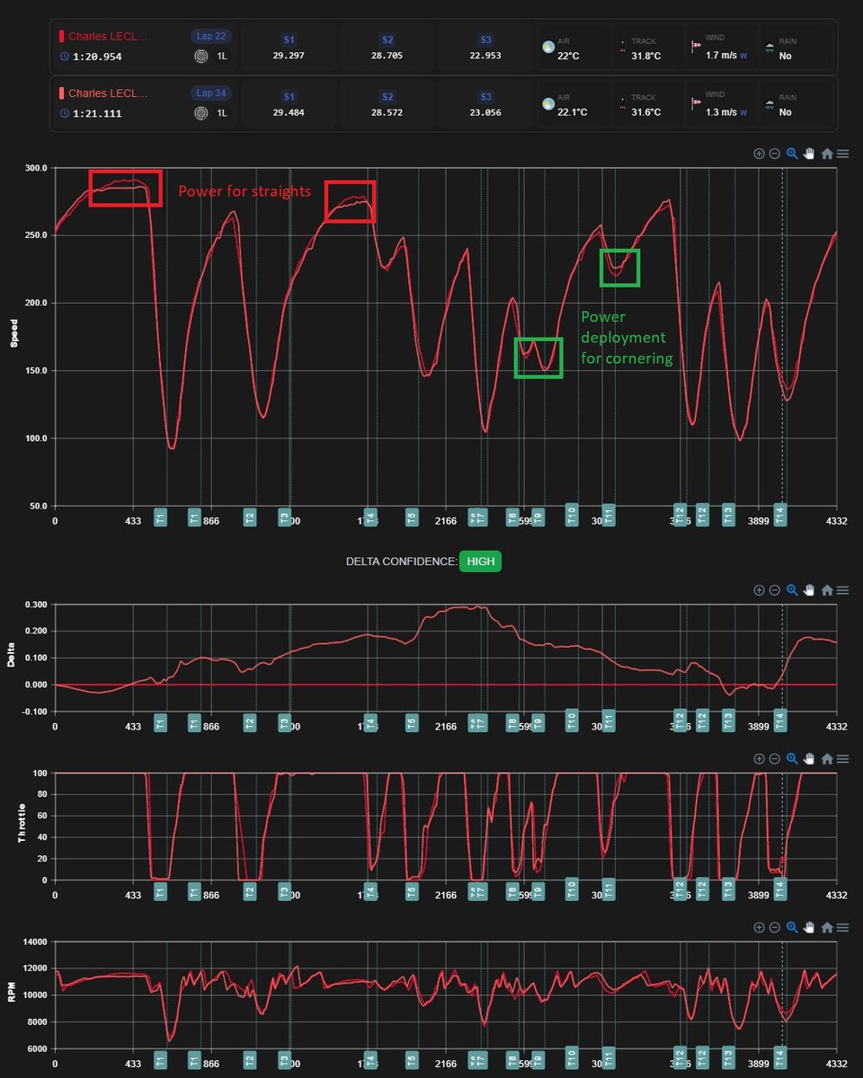Click the T10 turn marker on Delta chart

point(571,721)
